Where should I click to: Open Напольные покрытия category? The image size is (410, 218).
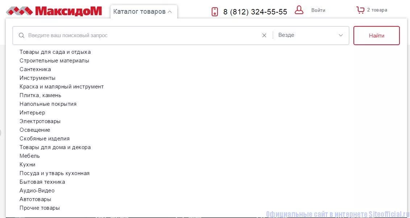coord(48,104)
